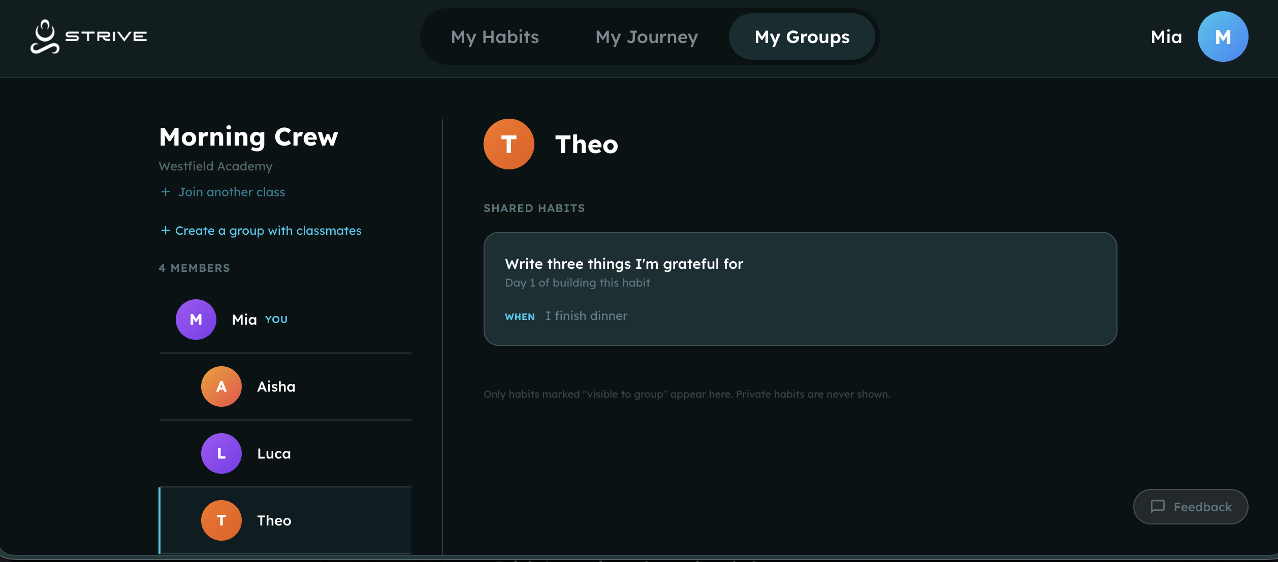
Task: Switch to the My Habits tab
Action: click(495, 37)
